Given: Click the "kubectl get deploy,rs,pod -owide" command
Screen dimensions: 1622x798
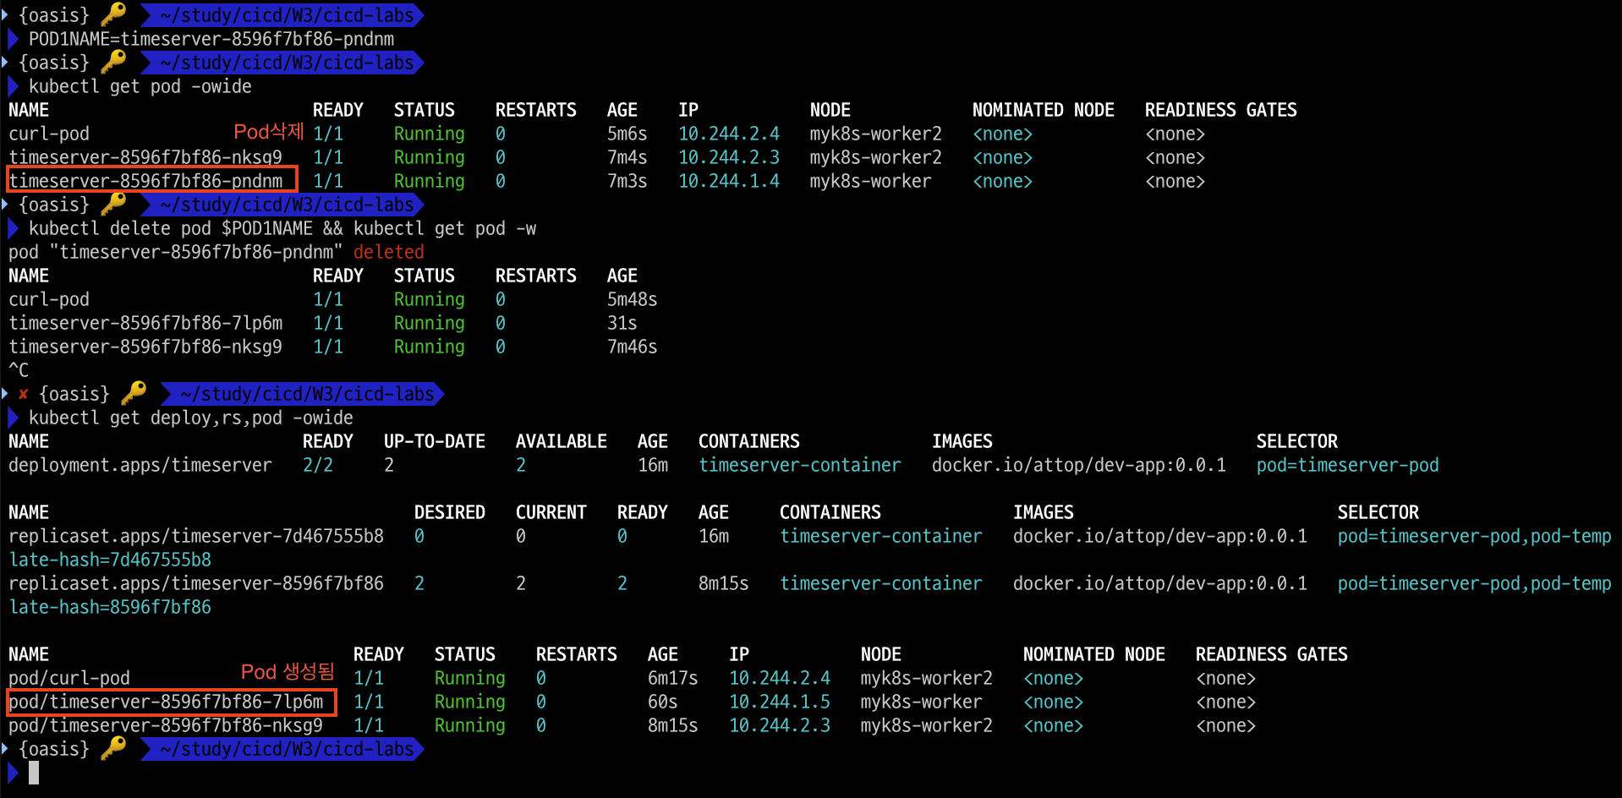Looking at the screenshot, I should (191, 418).
